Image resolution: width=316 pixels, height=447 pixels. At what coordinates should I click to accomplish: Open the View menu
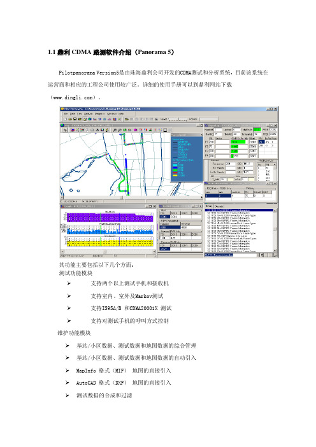coord(79,114)
